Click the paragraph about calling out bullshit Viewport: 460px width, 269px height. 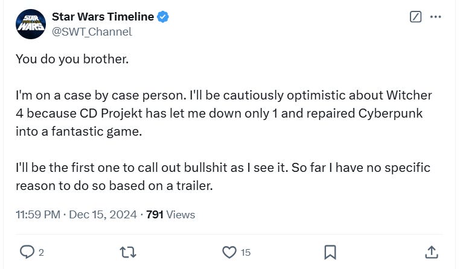222,176
